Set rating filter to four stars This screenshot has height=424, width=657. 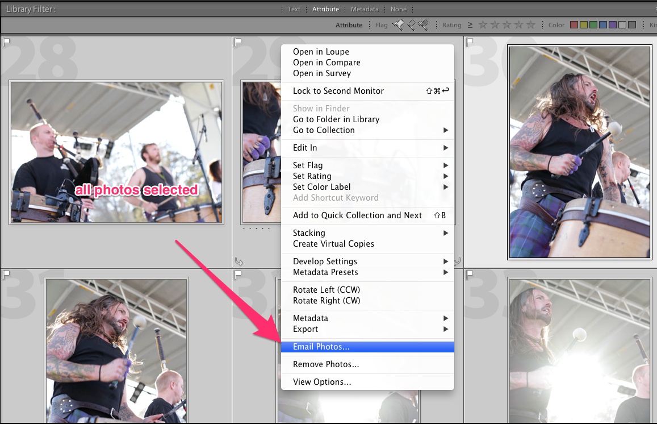click(518, 25)
